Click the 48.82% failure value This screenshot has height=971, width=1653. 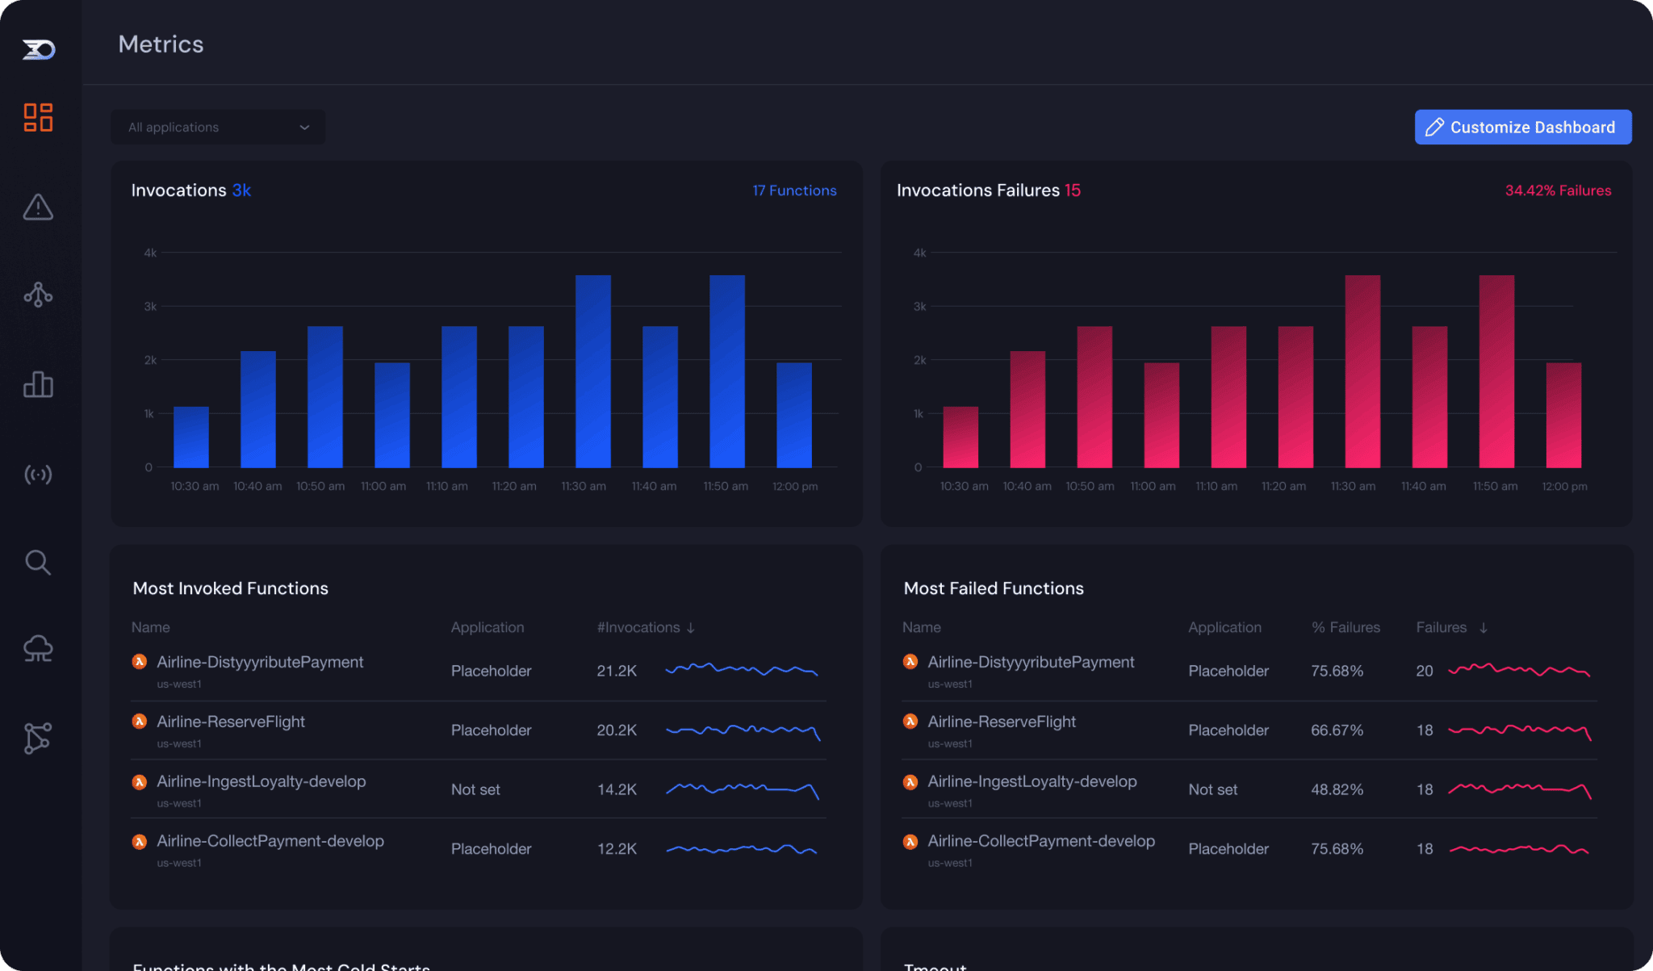pyautogui.click(x=1337, y=789)
